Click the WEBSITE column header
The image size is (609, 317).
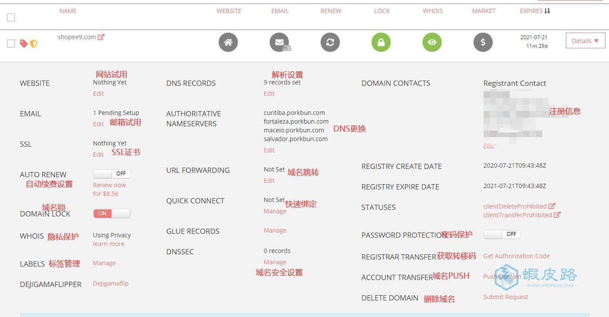pyautogui.click(x=229, y=11)
